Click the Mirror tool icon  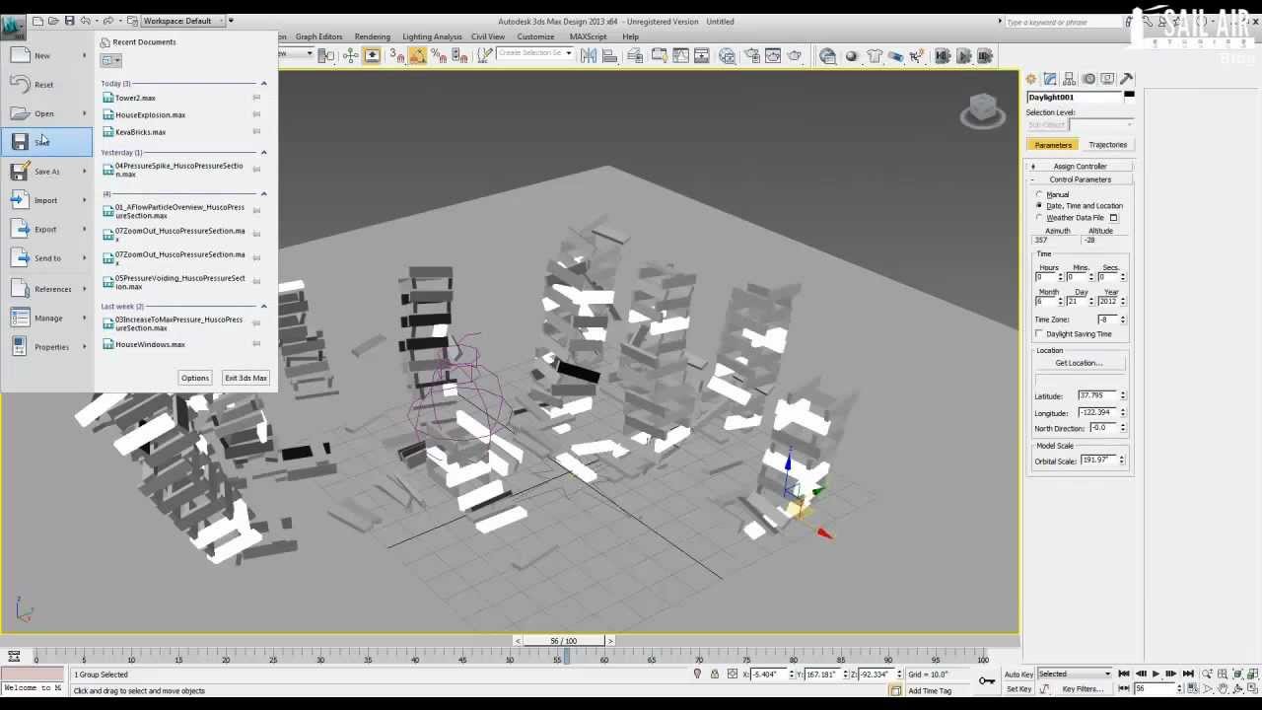click(x=589, y=56)
